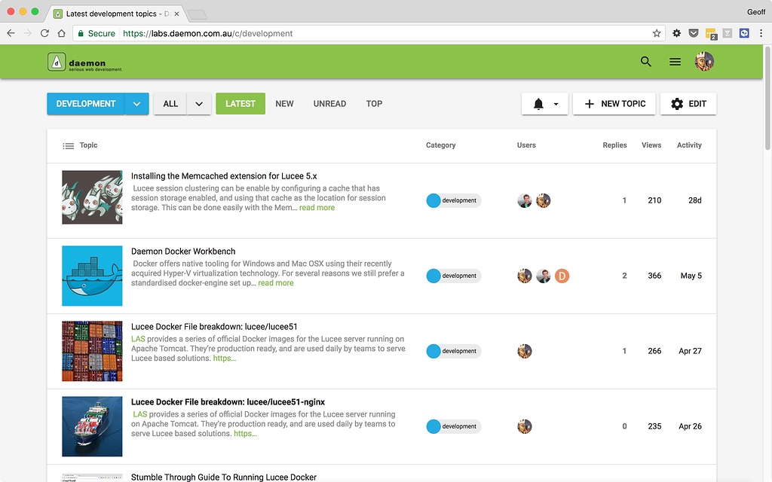Open your profile avatar menu

pyautogui.click(x=703, y=62)
